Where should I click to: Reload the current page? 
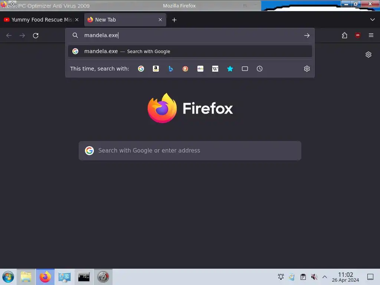[x=36, y=35]
